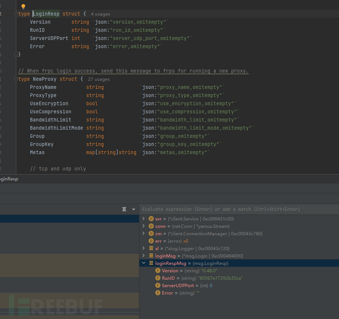Screen dimensions: 339x319
Task: Click the svr variable's orange icon
Action: (x=151, y=219)
